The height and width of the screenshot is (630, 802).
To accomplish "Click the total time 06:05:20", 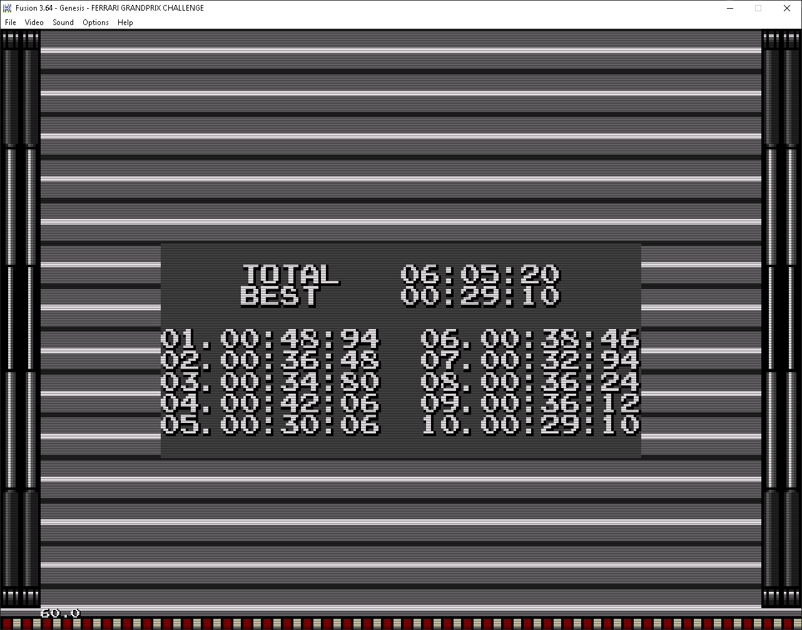I will 480,275.
